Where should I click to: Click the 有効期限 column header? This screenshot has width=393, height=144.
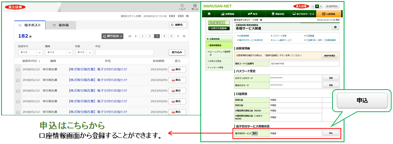[x=158, y=61]
